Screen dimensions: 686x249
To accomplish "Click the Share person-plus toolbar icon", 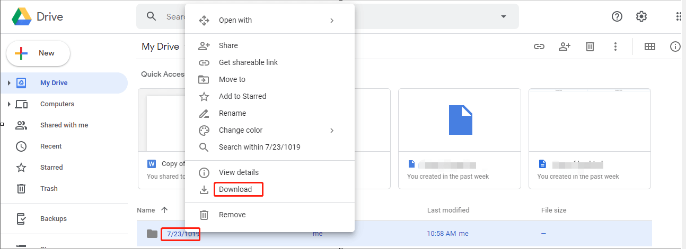I will pos(565,47).
